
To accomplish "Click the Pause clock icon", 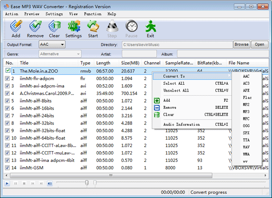I will (131, 26).
